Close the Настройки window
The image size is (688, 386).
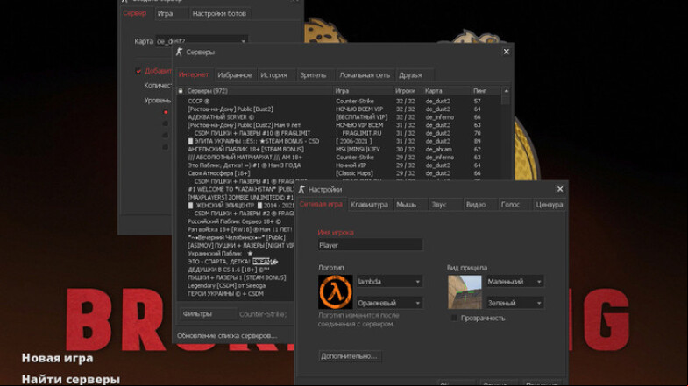[x=560, y=189]
